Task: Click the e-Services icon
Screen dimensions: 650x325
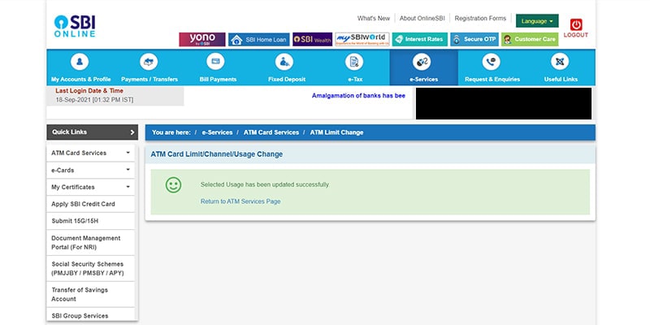Action: pyautogui.click(x=422, y=62)
